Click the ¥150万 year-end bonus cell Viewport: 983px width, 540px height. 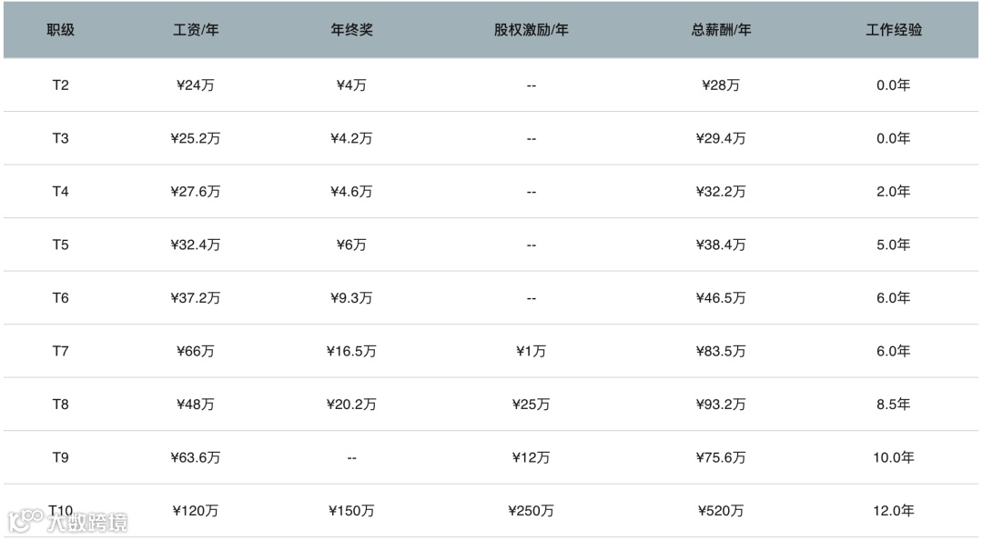click(x=351, y=511)
